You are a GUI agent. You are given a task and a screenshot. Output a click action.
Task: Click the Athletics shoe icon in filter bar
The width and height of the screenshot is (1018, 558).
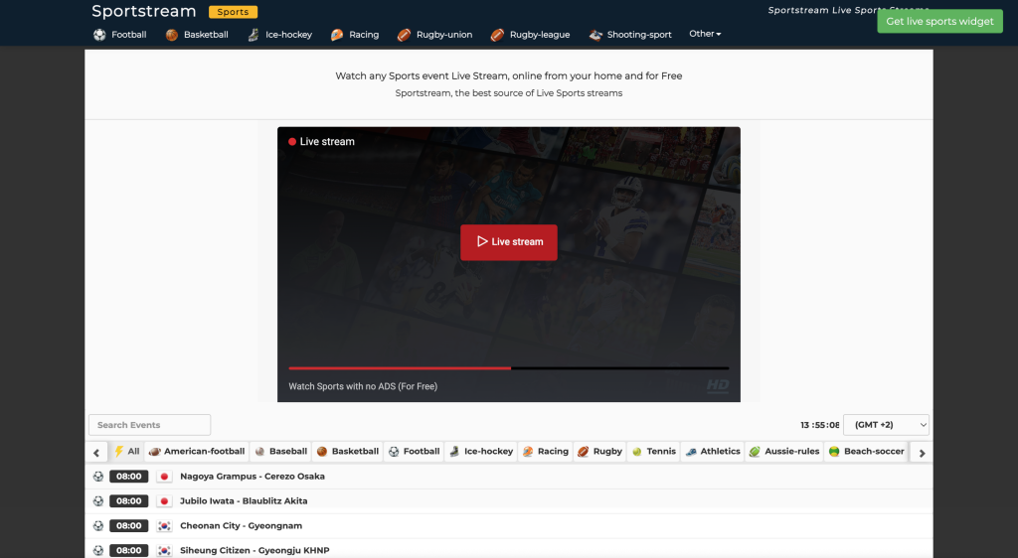(x=691, y=452)
